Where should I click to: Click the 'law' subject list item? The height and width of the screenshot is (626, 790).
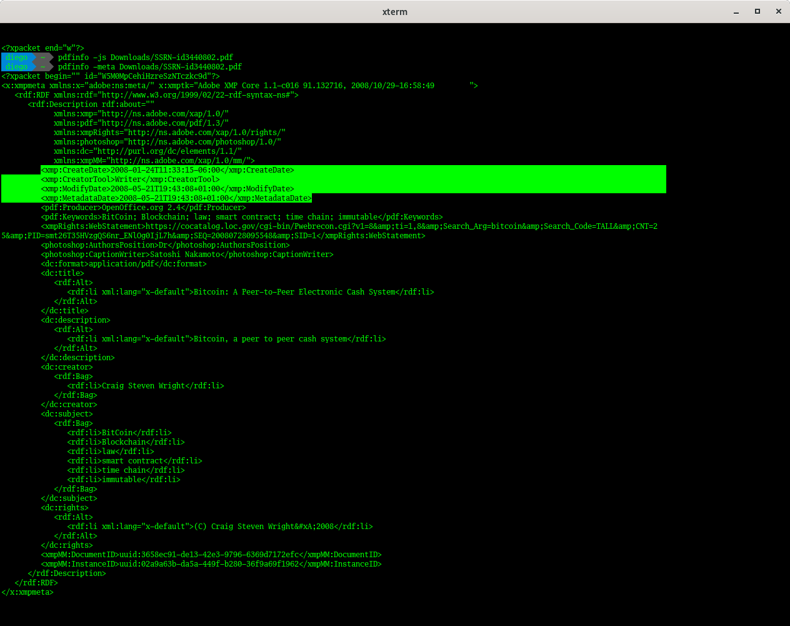[111, 452]
